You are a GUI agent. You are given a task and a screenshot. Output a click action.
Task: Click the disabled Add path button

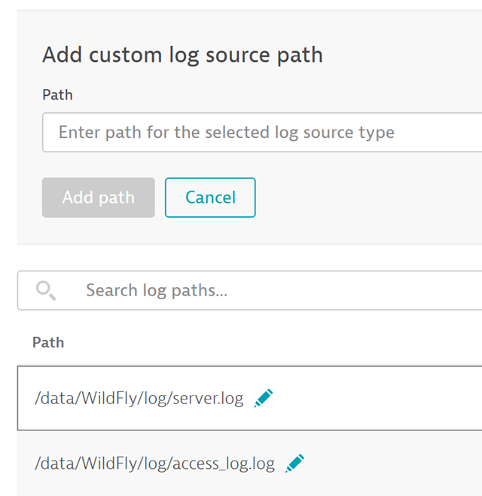[x=99, y=197]
